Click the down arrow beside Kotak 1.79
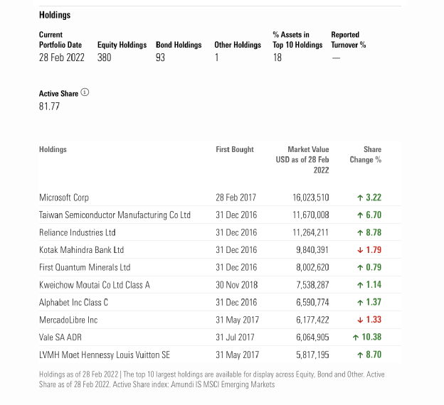The height and width of the screenshot is (405, 444). 360,250
